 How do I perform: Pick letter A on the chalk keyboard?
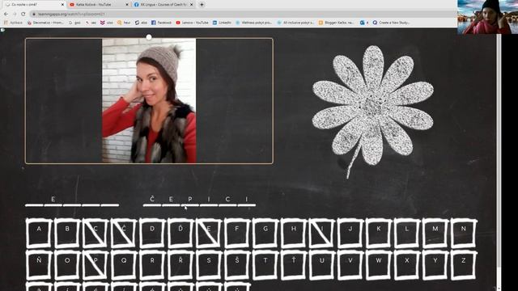click(39, 233)
